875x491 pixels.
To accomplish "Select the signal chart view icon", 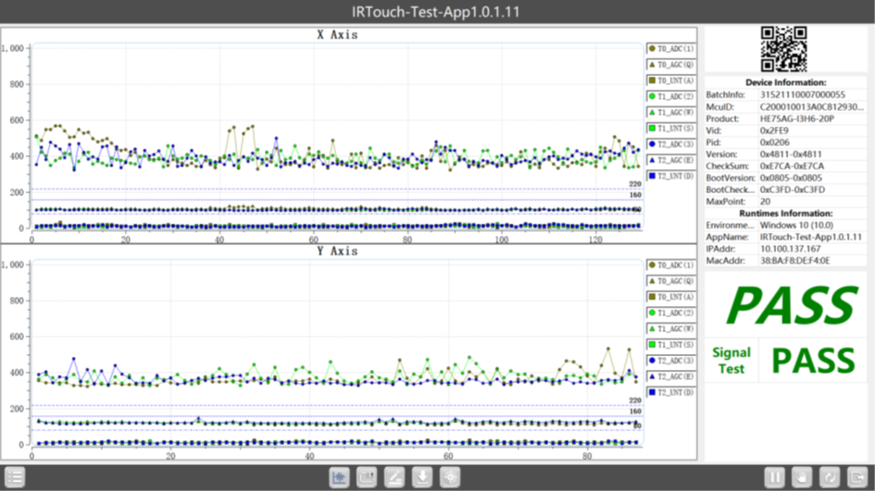I will tap(339, 477).
